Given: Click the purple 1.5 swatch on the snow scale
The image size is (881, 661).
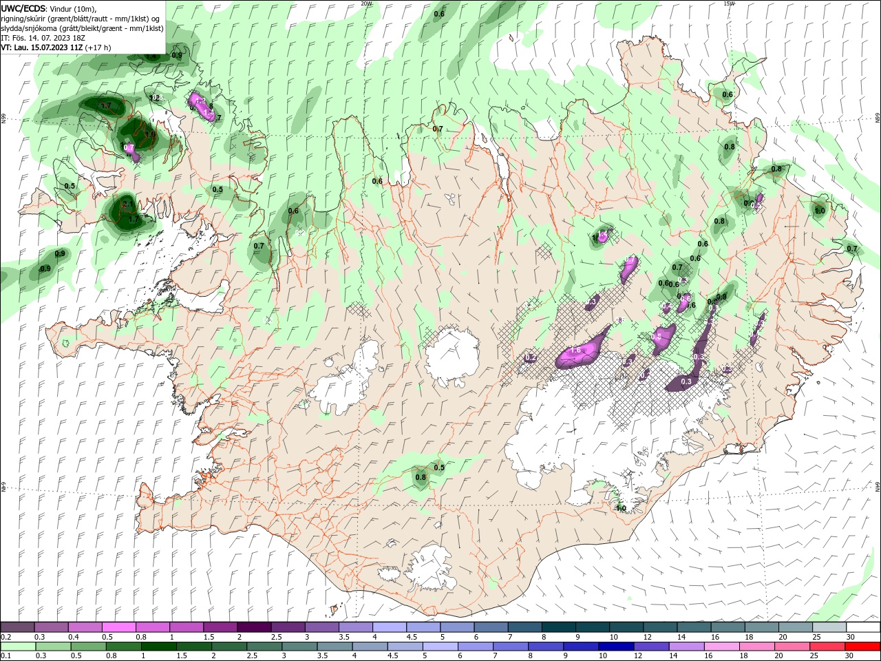Looking at the screenshot, I should pyautogui.click(x=220, y=627).
